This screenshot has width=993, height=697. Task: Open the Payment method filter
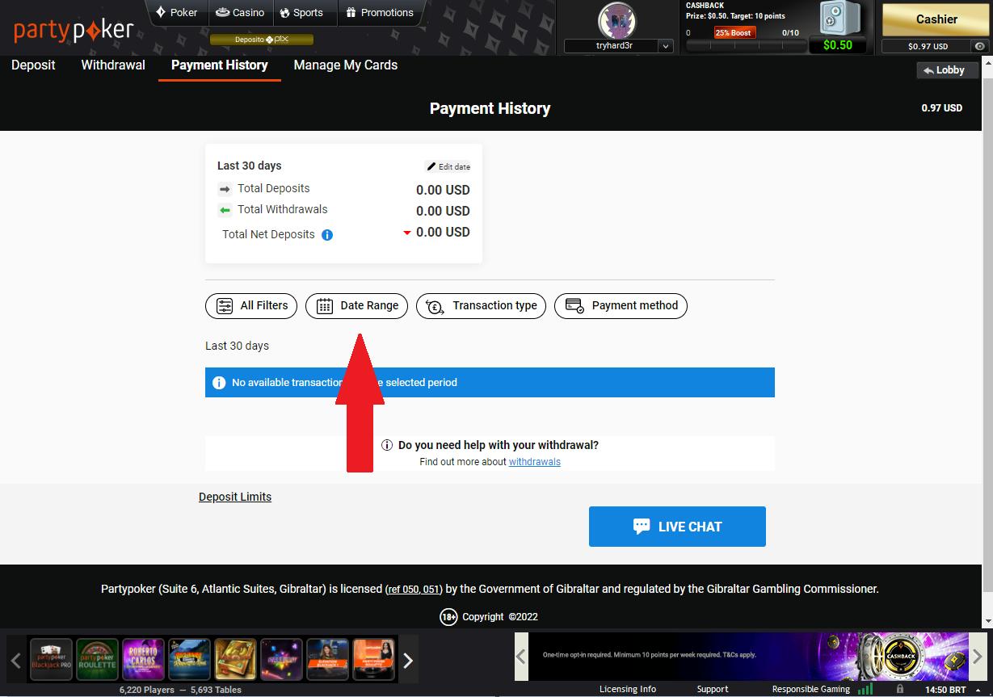click(x=621, y=306)
